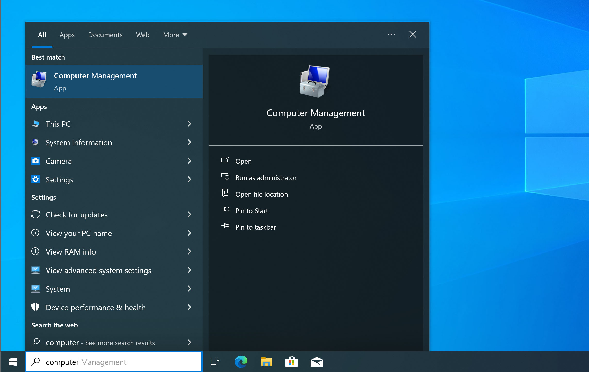Image resolution: width=589 pixels, height=372 pixels.
Task: Expand the Check for updates chevron
Action: [x=189, y=215]
